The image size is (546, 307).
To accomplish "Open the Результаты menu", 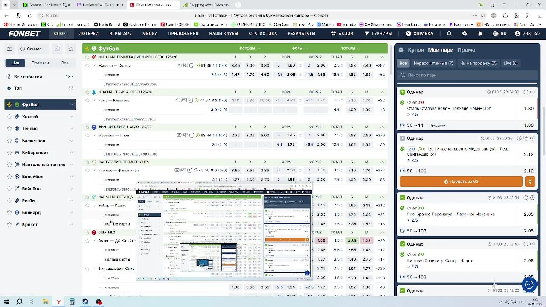I will click(x=301, y=34).
